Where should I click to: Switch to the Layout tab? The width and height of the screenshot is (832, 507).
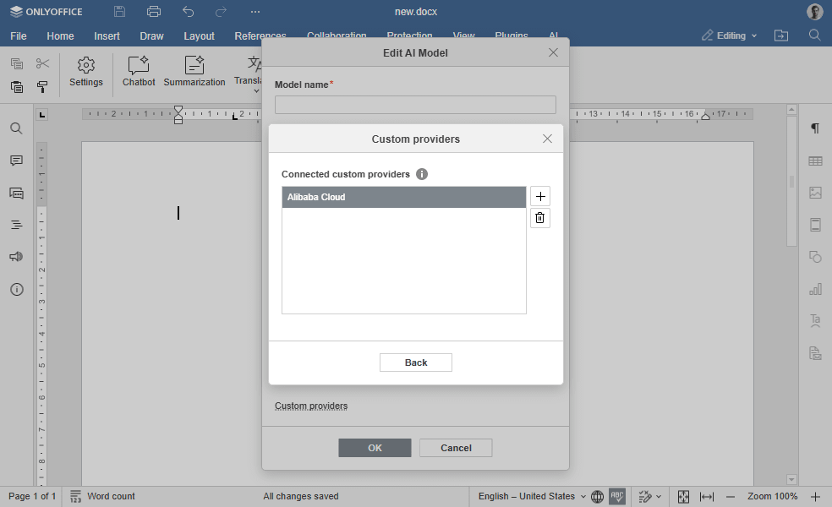click(x=199, y=36)
